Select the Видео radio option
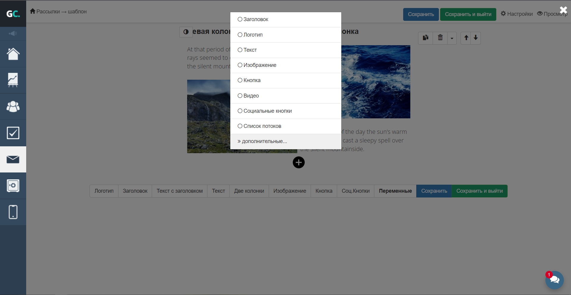The image size is (571, 295). click(240, 96)
